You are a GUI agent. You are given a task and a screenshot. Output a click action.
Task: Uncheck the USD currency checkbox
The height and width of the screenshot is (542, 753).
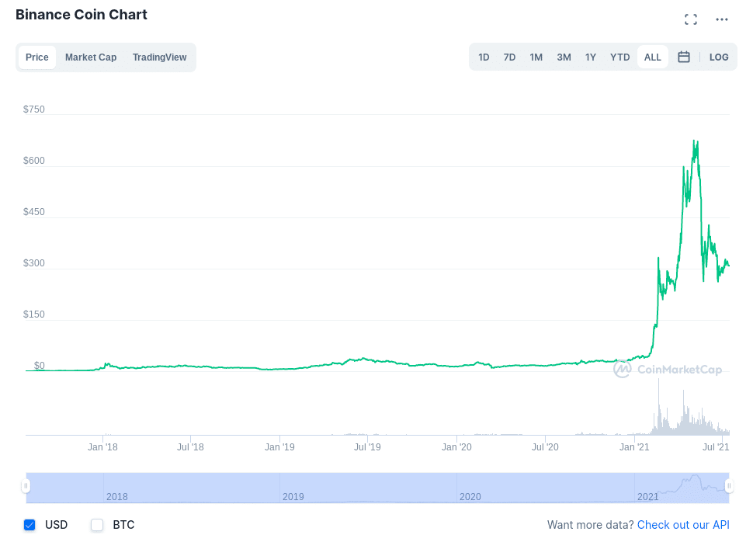29,525
